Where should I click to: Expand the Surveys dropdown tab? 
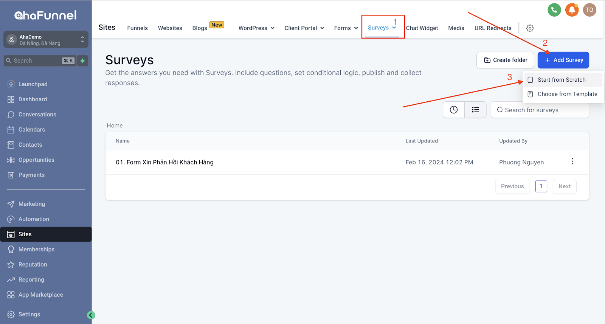pos(382,28)
